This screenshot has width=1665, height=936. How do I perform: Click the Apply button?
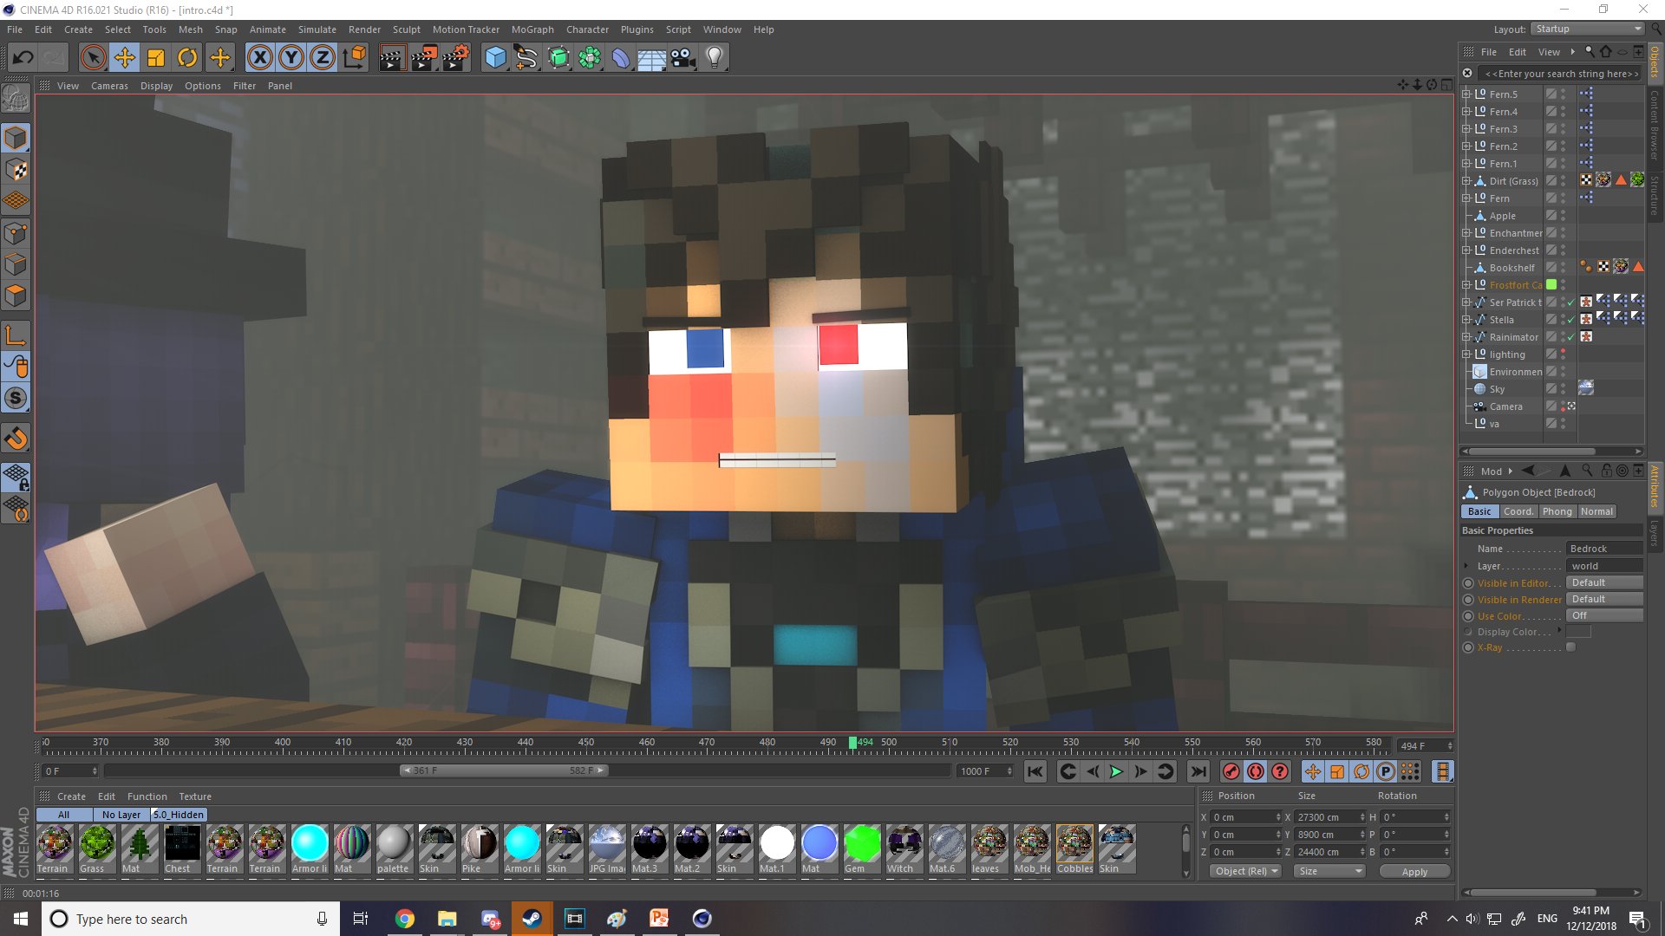1414,871
